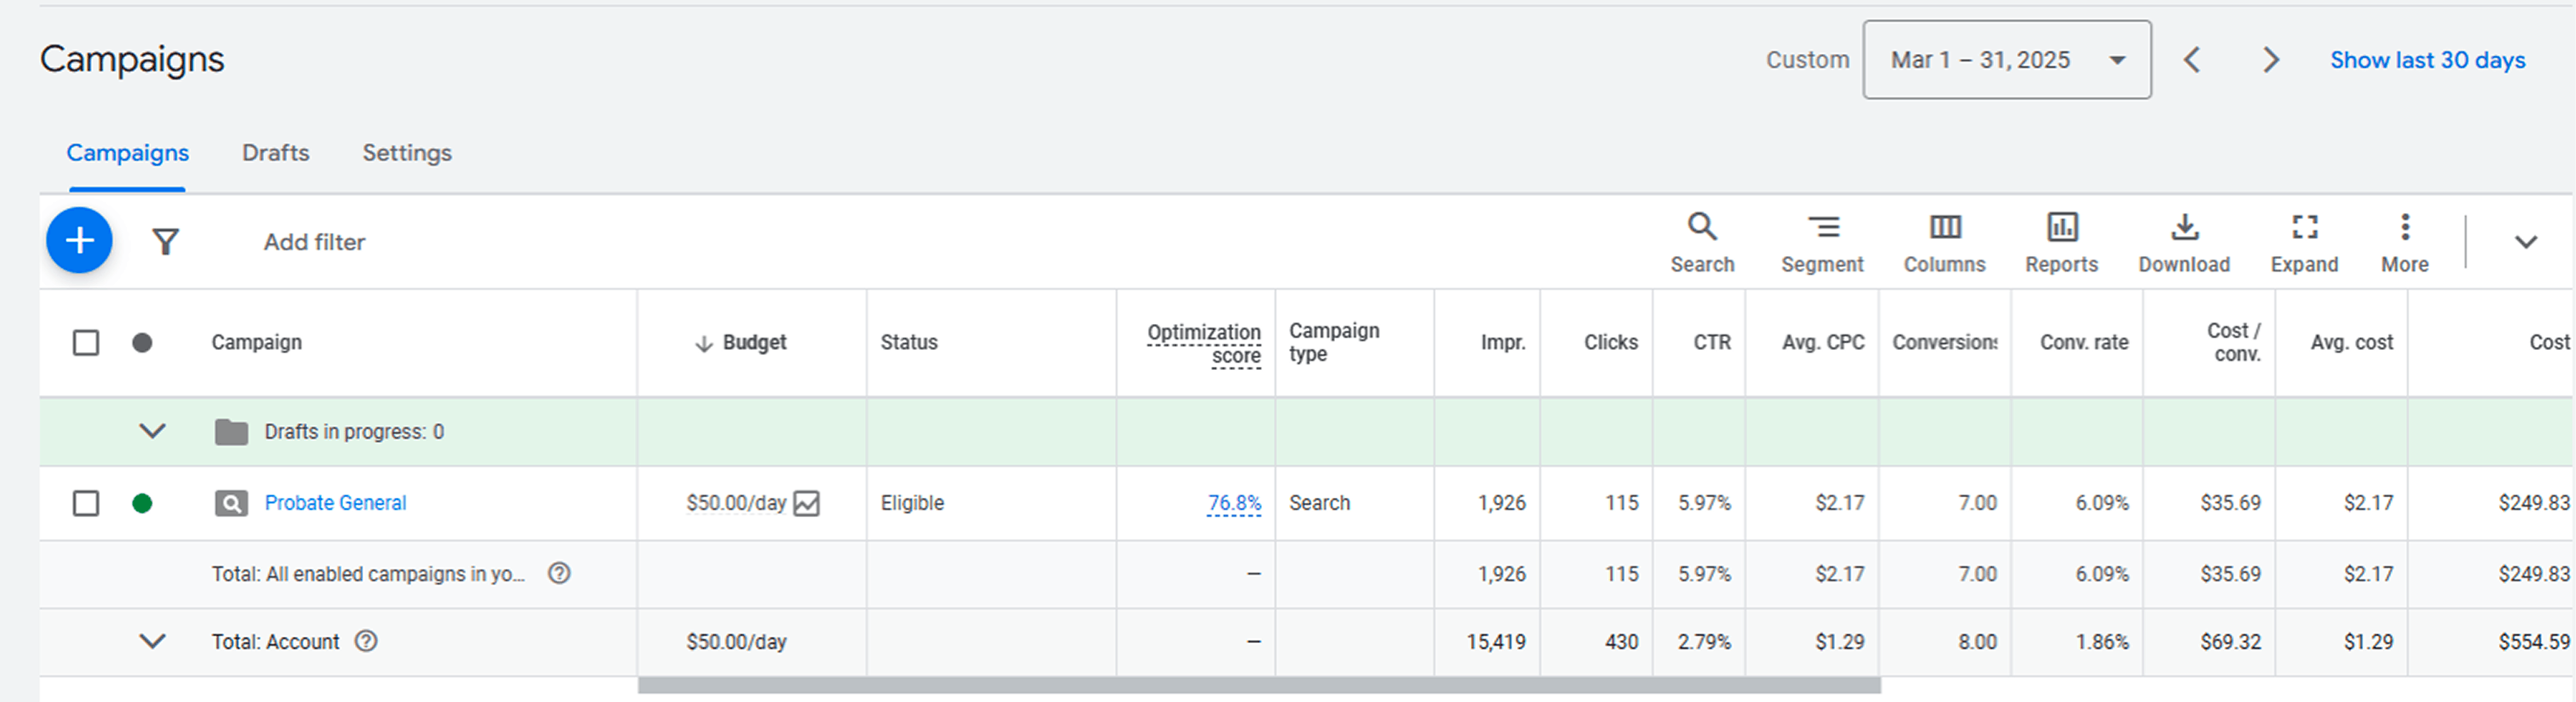This screenshot has width=2576, height=702.
Task: Click the filter funnel icon
Action: click(x=165, y=241)
